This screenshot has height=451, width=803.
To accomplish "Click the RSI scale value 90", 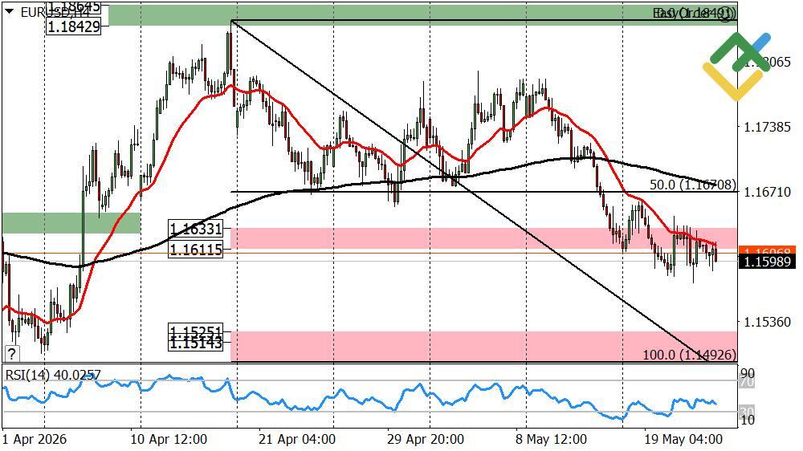I will [747, 372].
